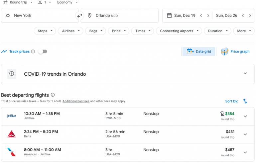Click the swap origin and destination icon

pyautogui.click(x=79, y=16)
